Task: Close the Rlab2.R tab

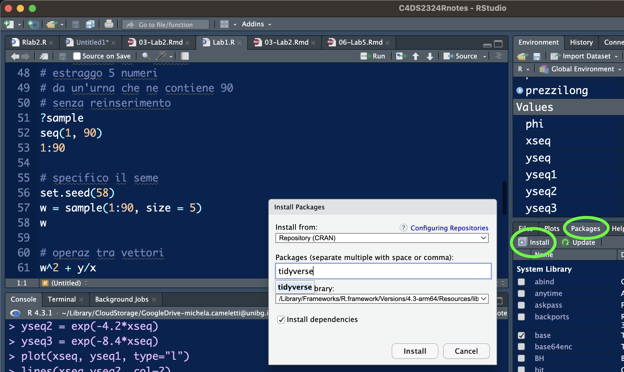Action: (x=51, y=43)
